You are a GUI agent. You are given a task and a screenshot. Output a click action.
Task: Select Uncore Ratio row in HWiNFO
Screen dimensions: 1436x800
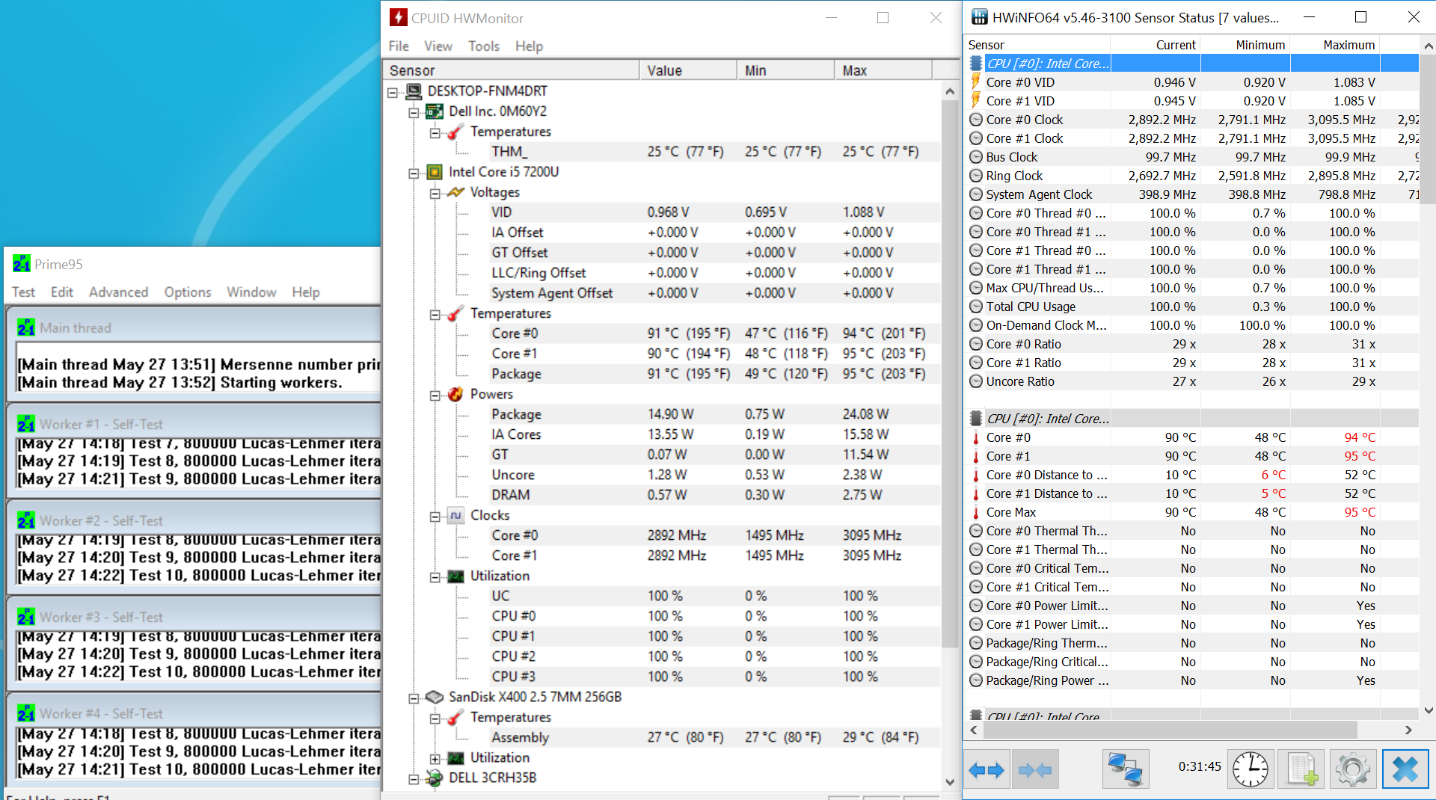click(1191, 381)
